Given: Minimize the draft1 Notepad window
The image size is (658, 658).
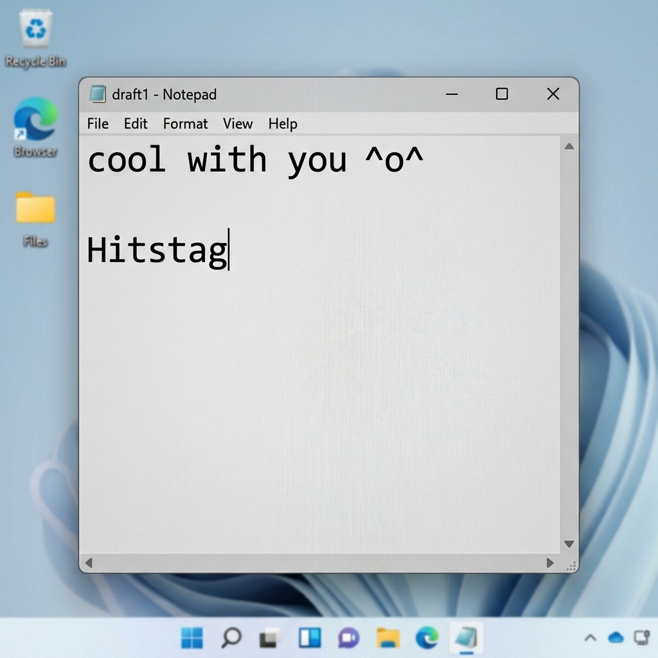Looking at the screenshot, I should click(452, 94).
